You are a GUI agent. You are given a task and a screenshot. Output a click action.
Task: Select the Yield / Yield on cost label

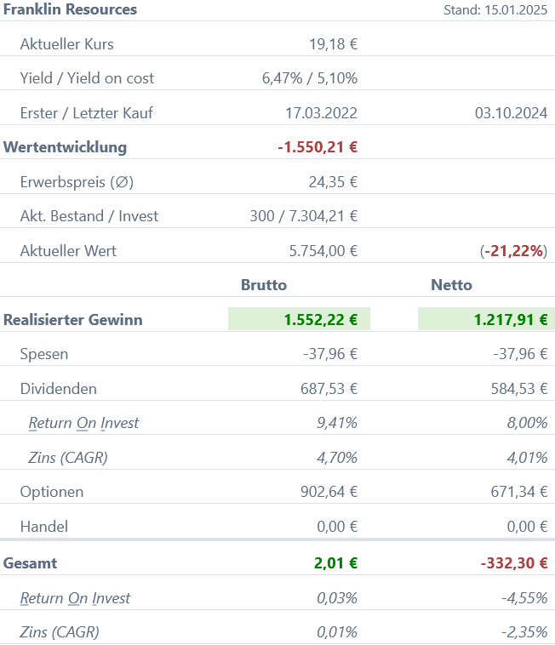point(87,78)
